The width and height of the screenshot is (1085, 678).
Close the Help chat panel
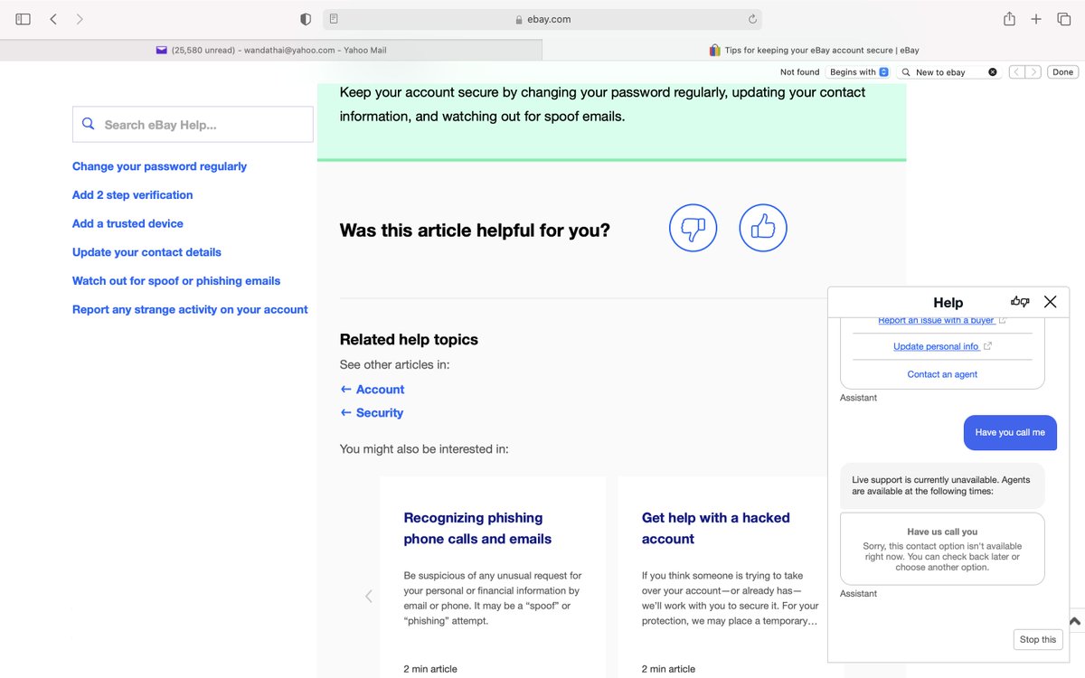pos(1050,302)
